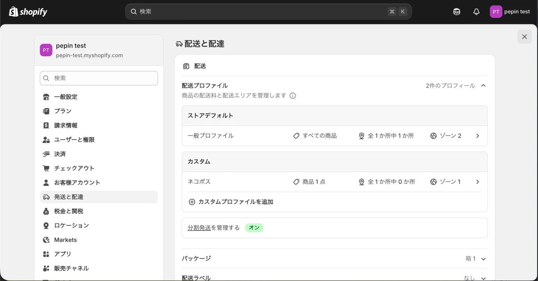Click the sidebar 検索 search field

99,78
